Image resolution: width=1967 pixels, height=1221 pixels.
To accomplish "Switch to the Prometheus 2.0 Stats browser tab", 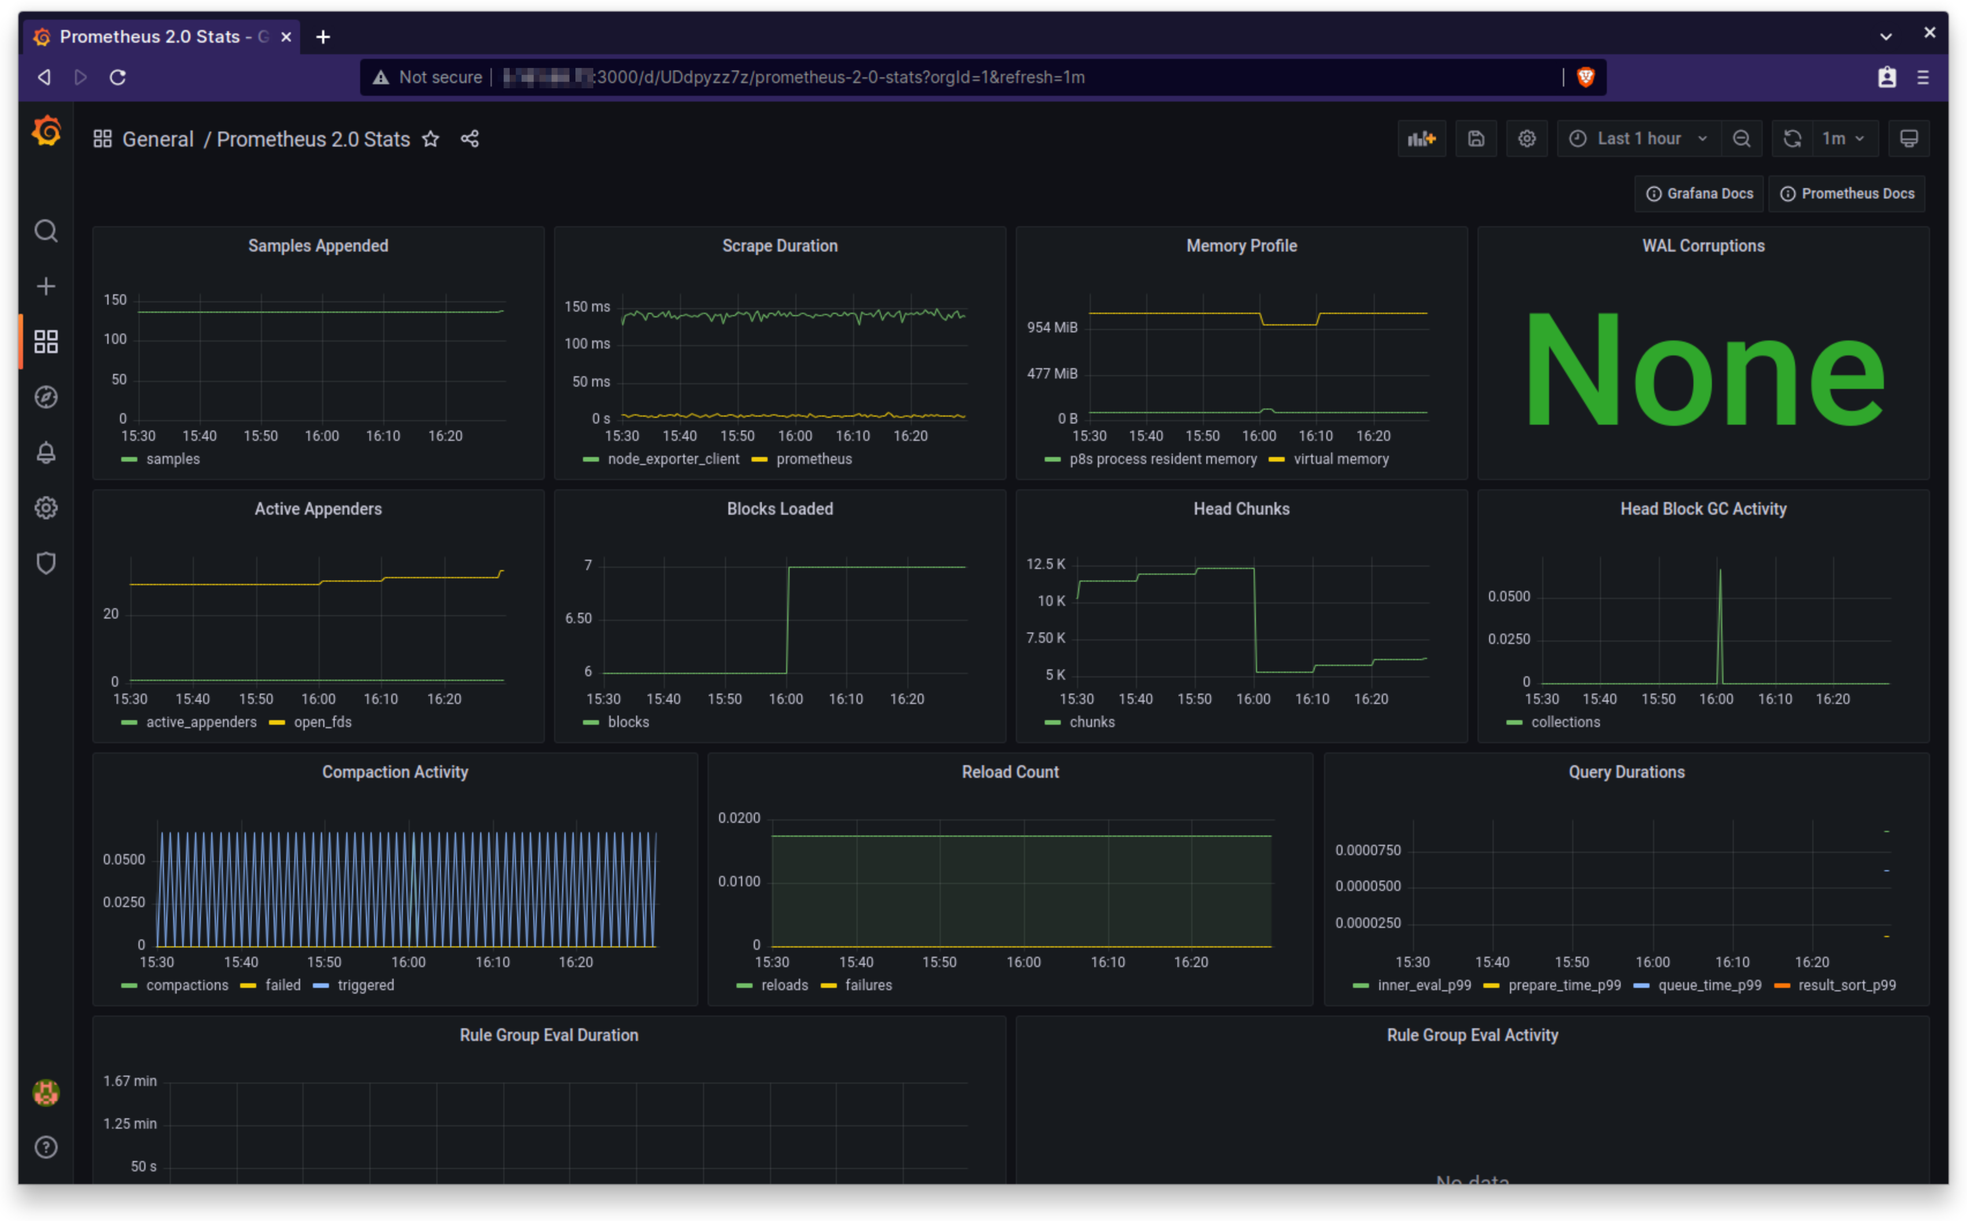I will 145,36.
